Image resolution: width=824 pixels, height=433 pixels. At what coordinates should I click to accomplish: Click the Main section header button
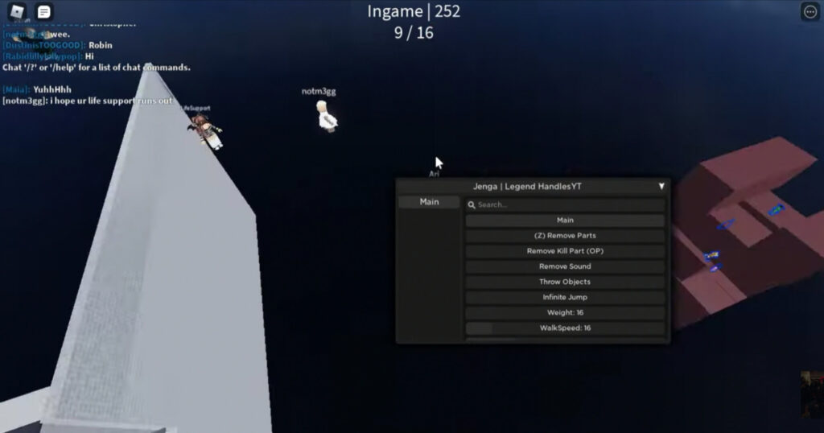click(x=565, y=221)
